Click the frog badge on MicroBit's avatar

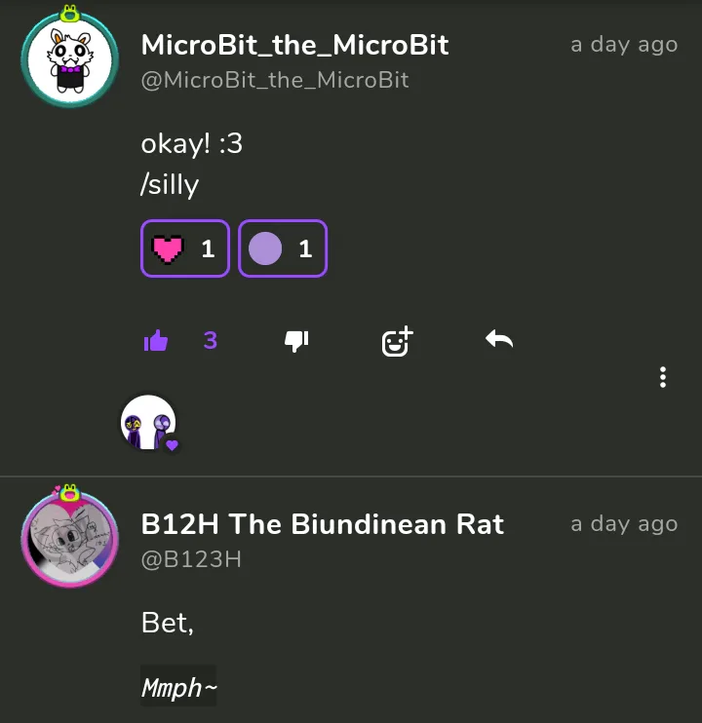[69, 14]
